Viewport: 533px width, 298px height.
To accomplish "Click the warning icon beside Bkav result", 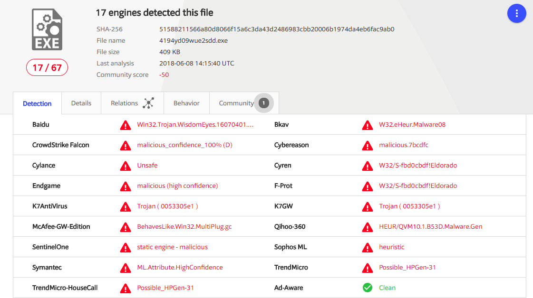I will click(x=368, y=125).
